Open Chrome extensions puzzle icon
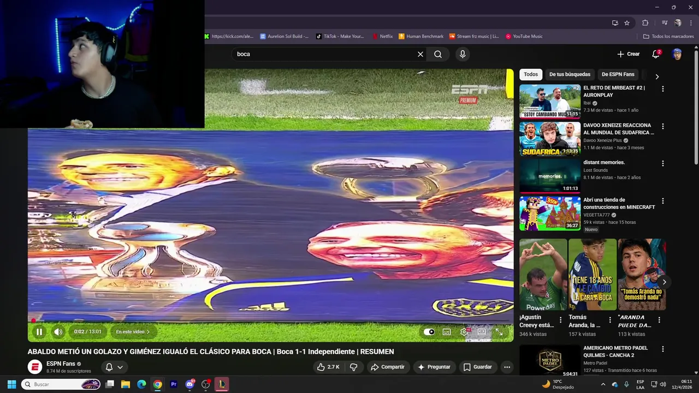This screenshot has width=699, height=393. point(645,23)
